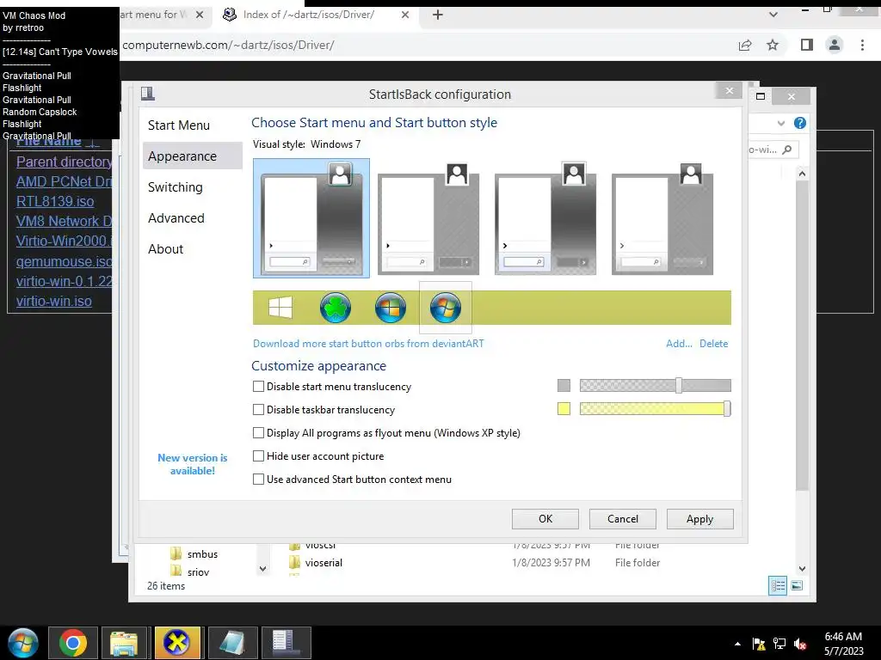Open Chrome from the taskbar

tap(73, 643)
